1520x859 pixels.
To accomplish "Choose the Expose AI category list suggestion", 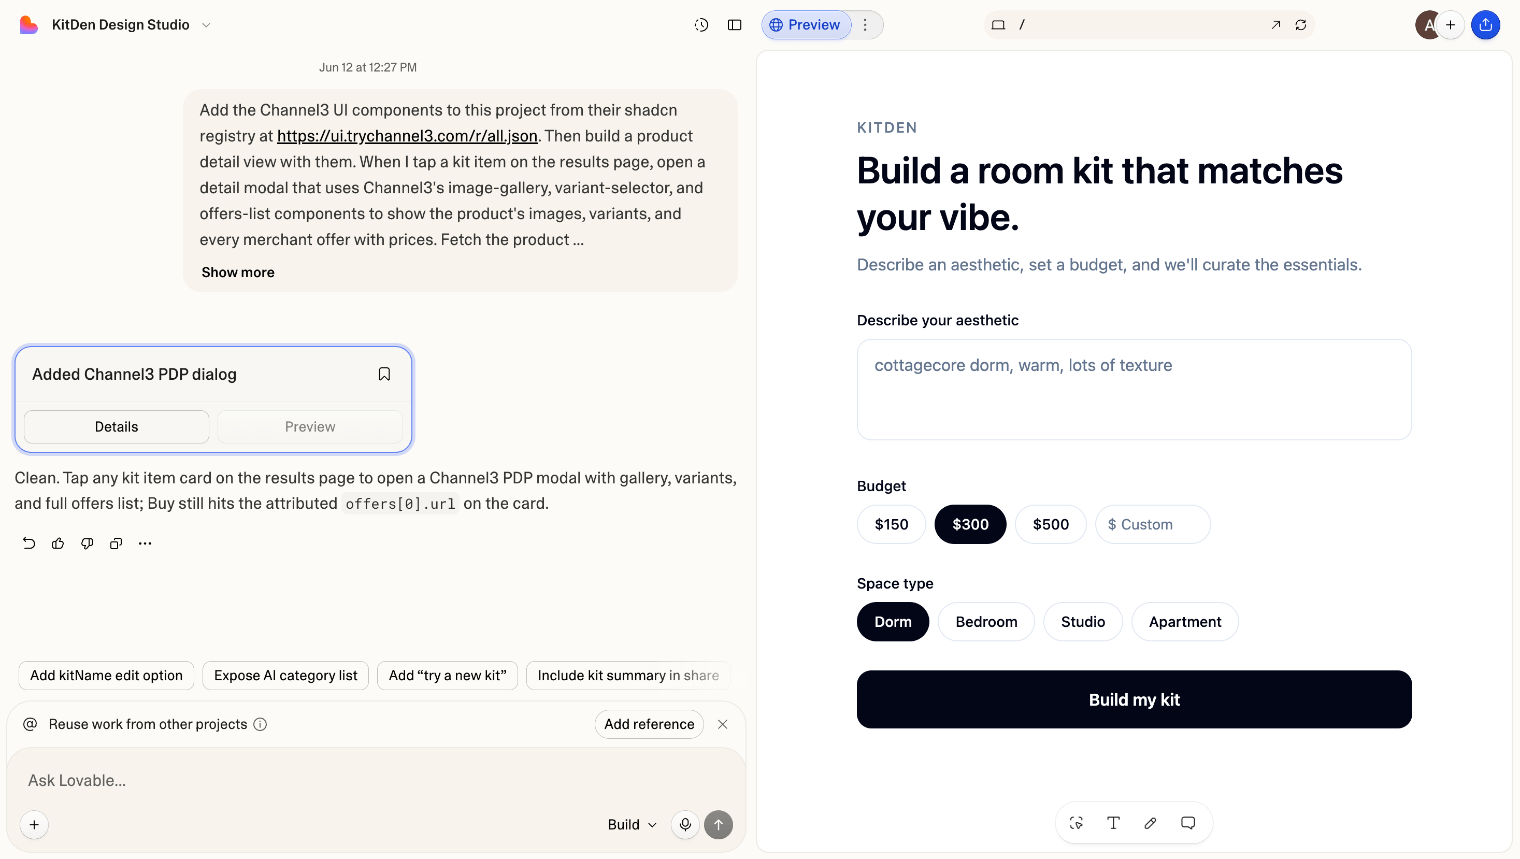I will coord(285,676).
